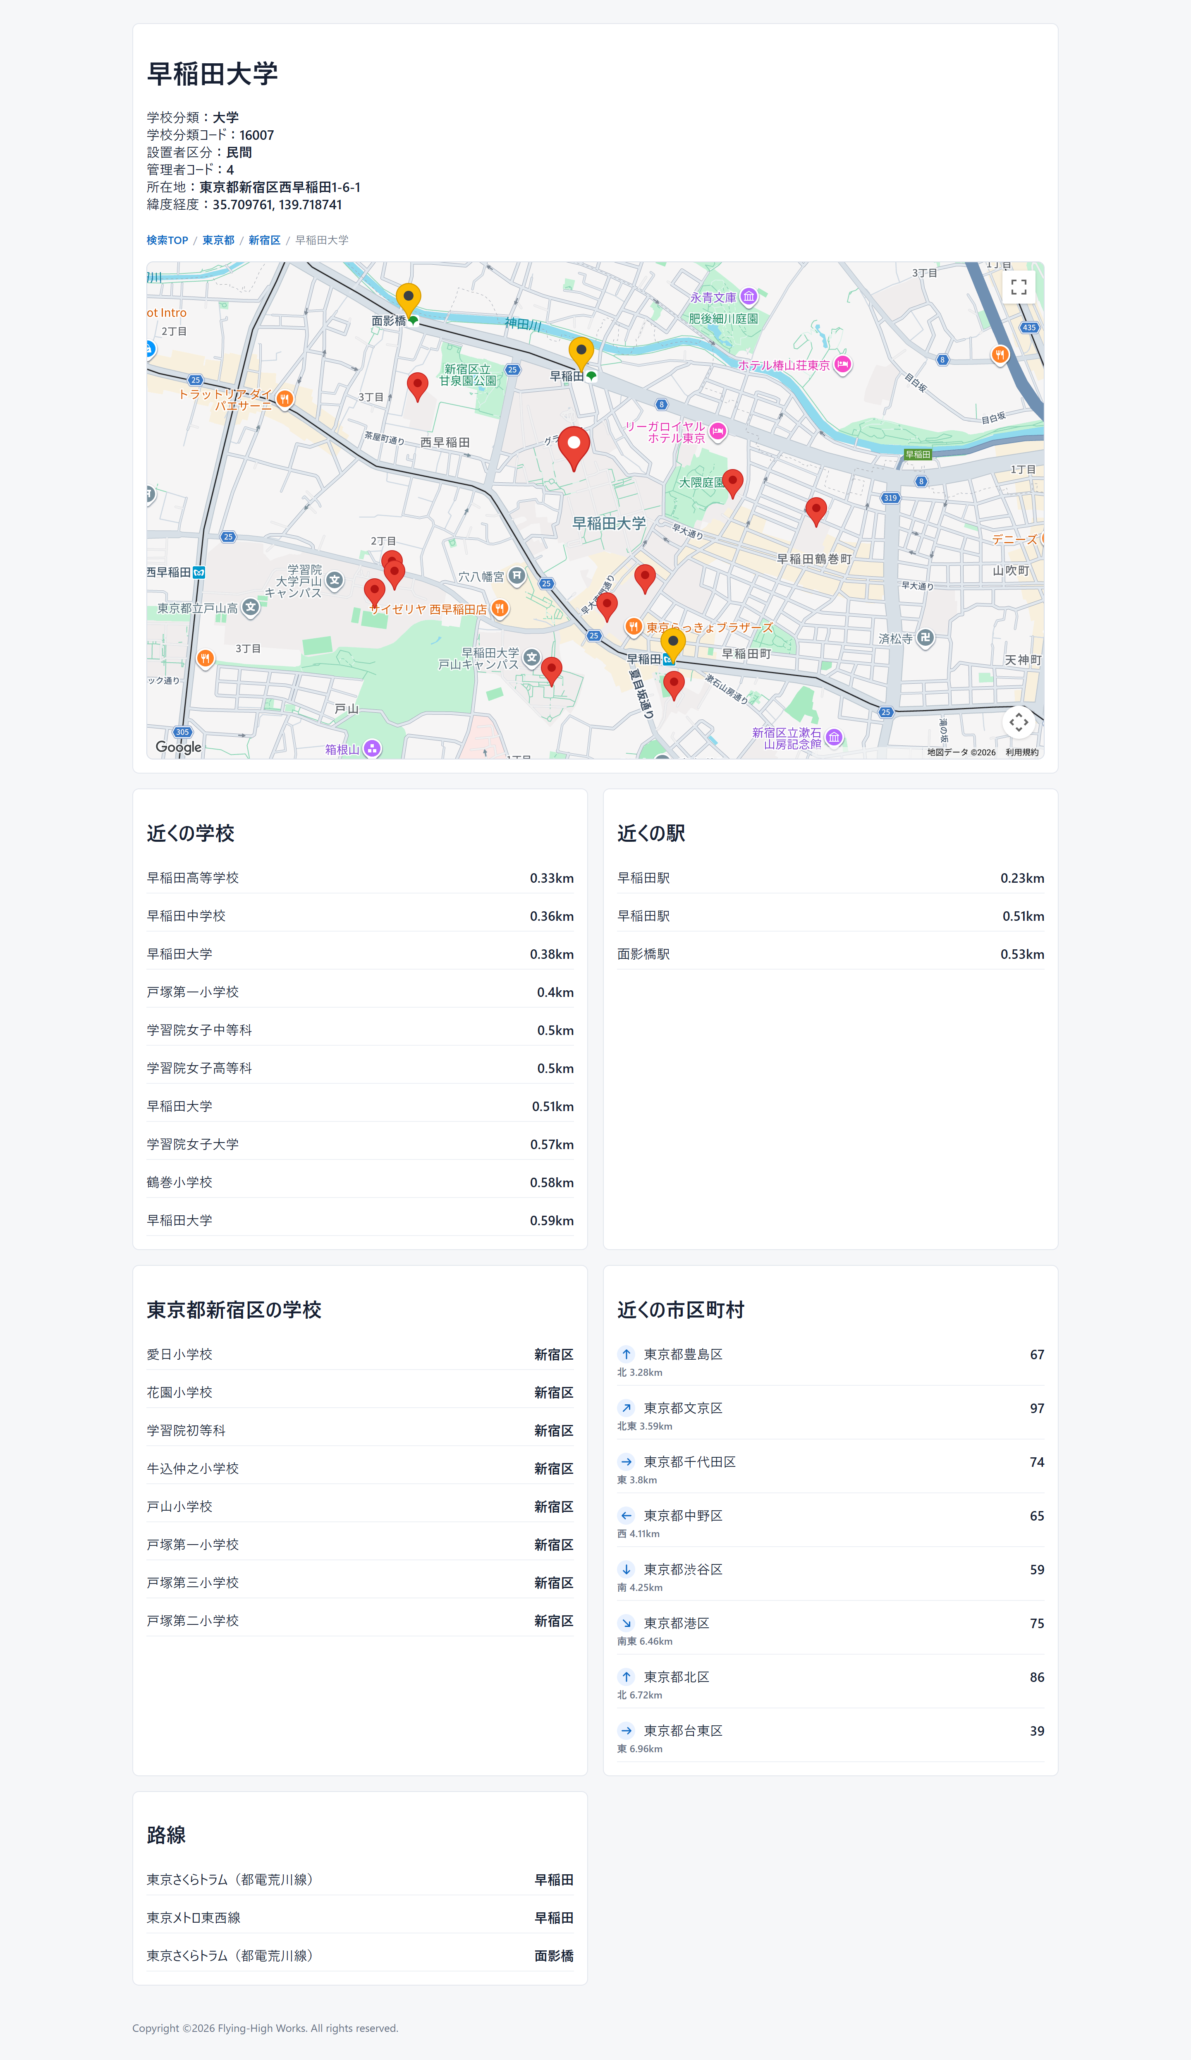
Task: Open 早稲田中学校 in nearby schools
Action: pyautogui.click(x=361, y=916)
